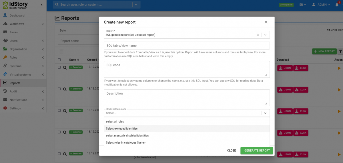
Task: Click the search magnifier icon
Action: (57, 5)
